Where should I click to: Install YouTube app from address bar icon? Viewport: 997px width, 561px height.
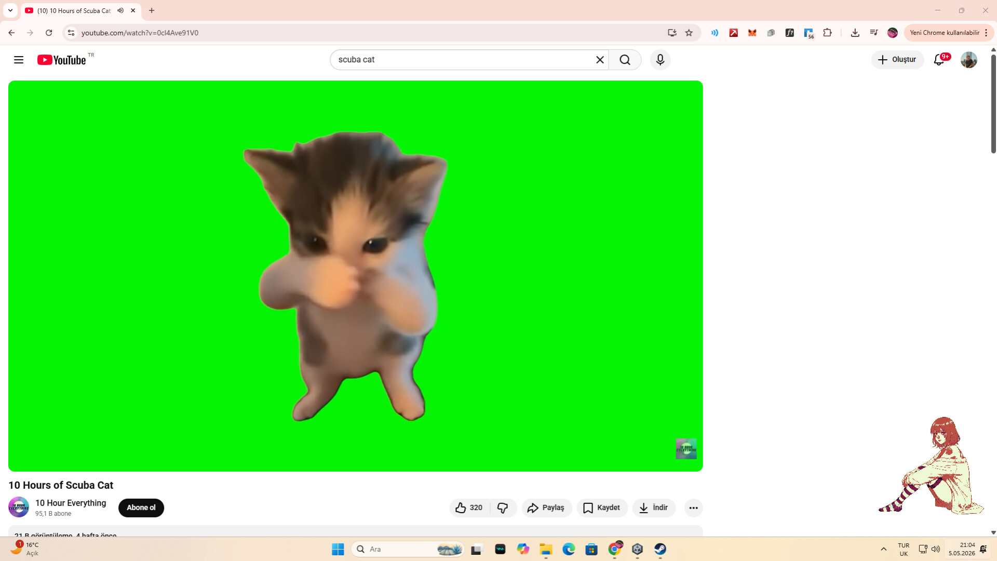pyautogui.click(x=672, y=33)
